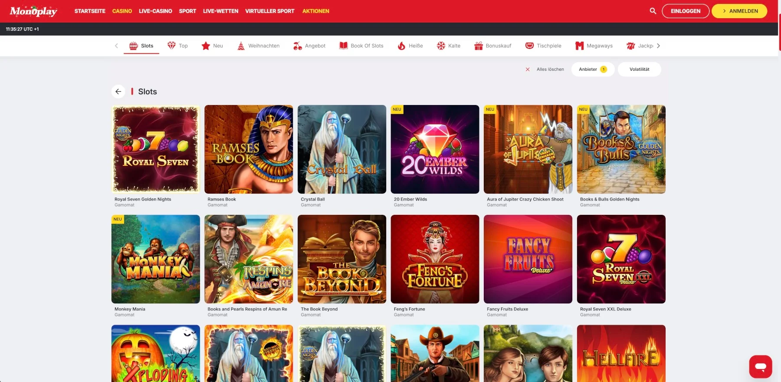Open Books & Bulls Golden Nights thumbnail

click(621, 149)
